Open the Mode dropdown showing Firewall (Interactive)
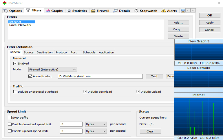 tap(52, 70)
